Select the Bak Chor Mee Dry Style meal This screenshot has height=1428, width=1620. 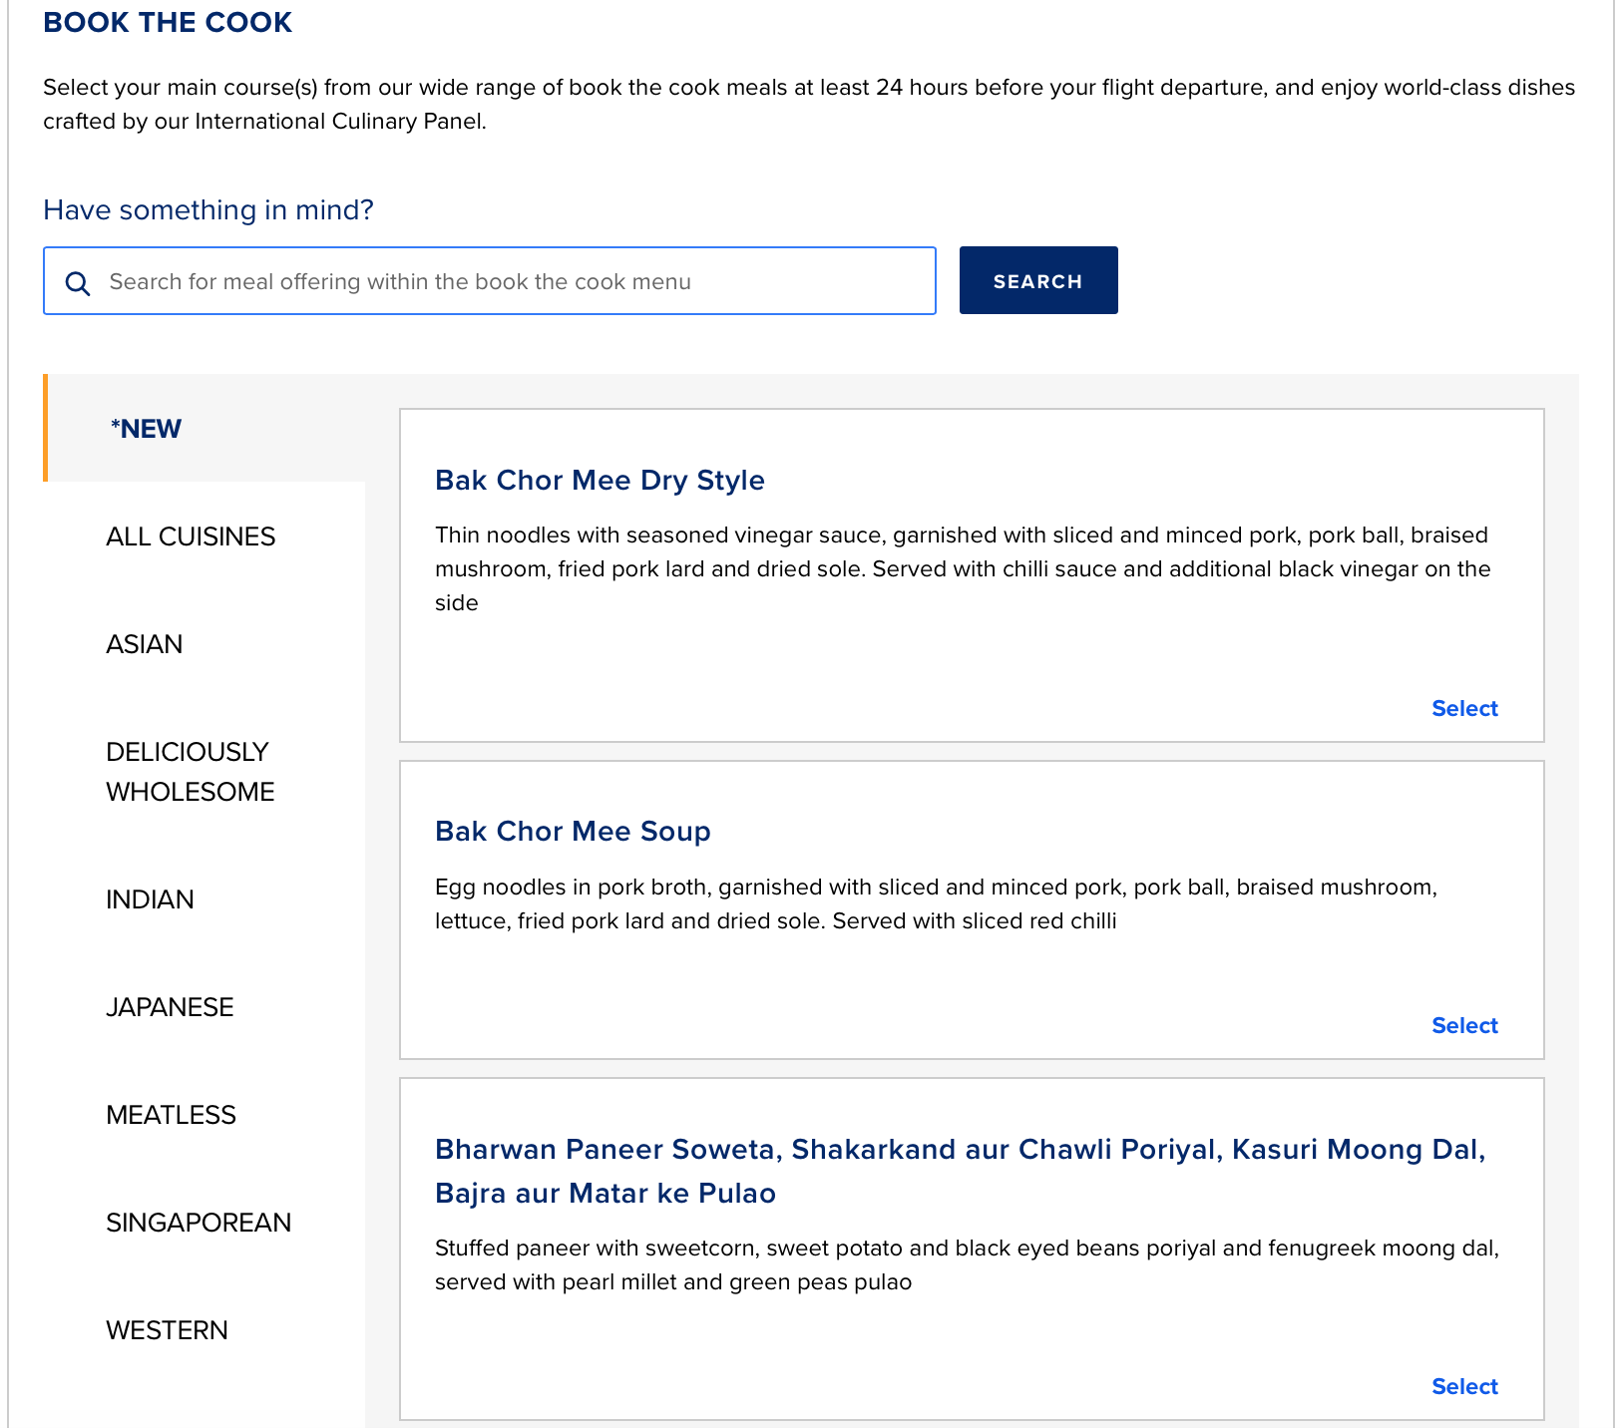[x=1464, y=708]
